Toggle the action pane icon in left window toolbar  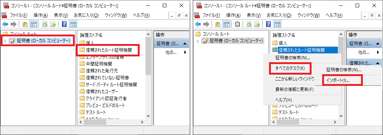click(73, 24)
